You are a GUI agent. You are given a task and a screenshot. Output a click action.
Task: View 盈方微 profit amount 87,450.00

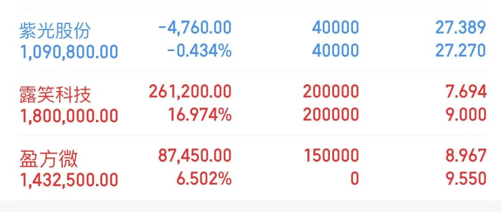(195, 156)
